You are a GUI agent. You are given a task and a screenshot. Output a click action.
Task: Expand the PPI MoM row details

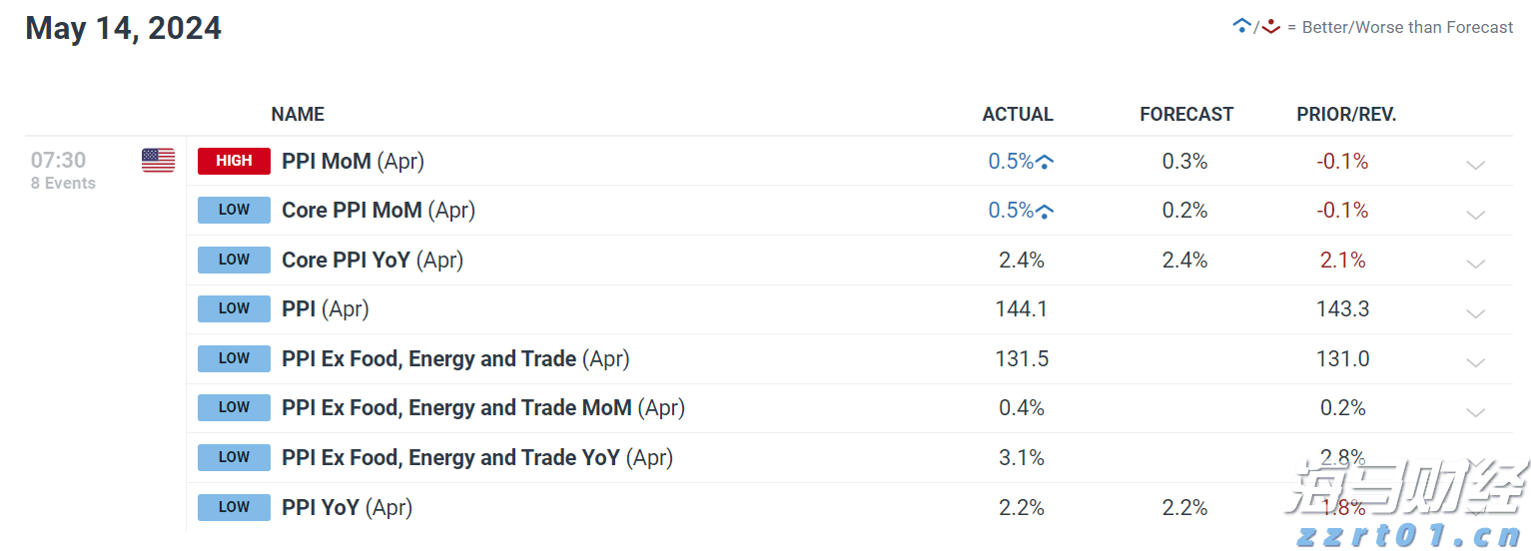tap(1475, 165)
